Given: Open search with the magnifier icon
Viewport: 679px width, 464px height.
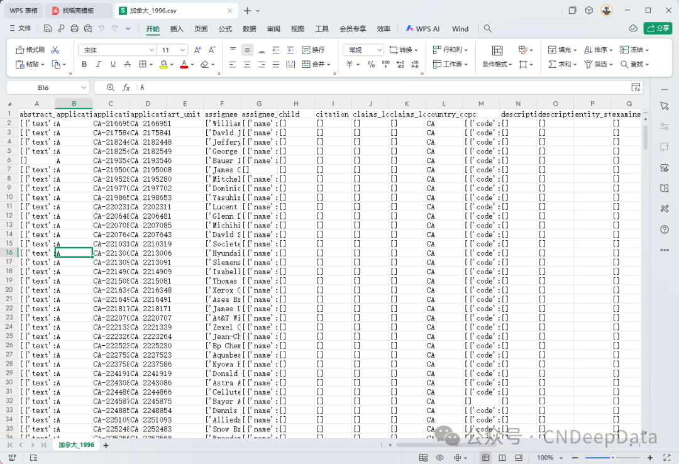Looking at the screenshot, I should pos(488,28).
